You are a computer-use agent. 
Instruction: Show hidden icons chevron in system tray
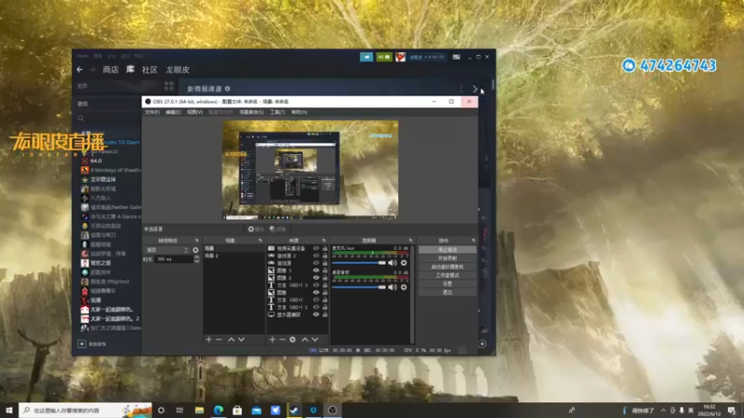click(663, 411)
